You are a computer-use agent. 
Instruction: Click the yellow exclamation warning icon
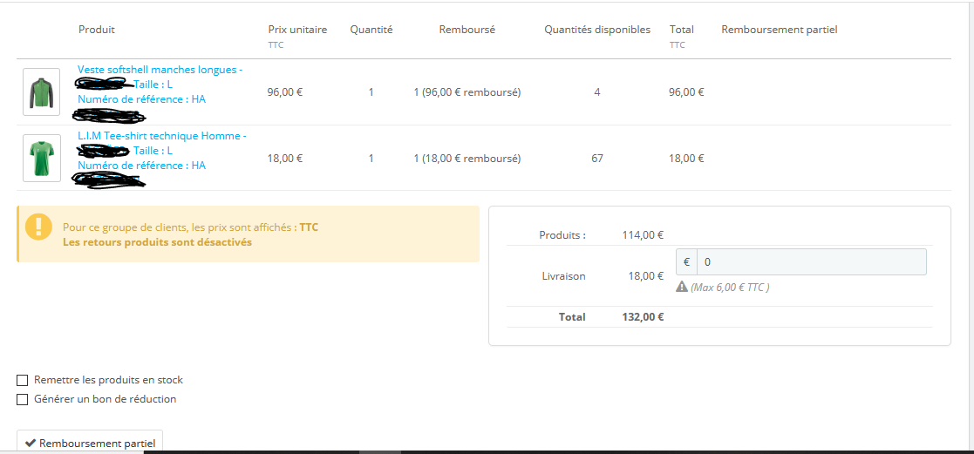pos(39,226)
